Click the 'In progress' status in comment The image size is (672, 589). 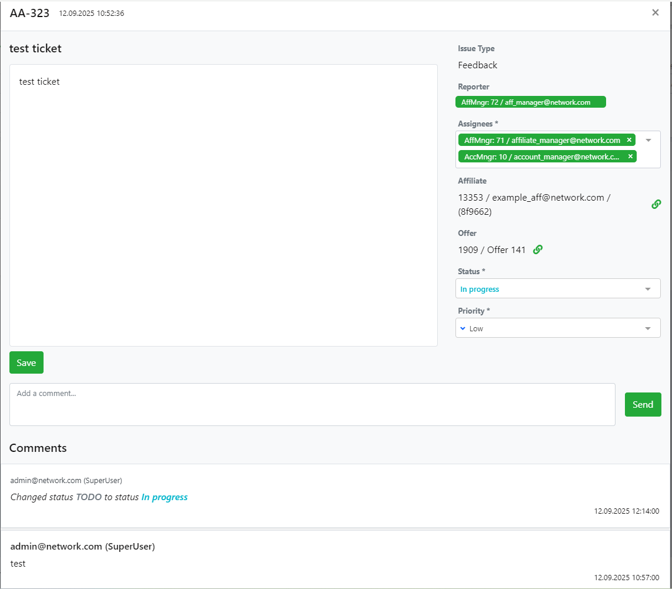click(x=164, y=497)
